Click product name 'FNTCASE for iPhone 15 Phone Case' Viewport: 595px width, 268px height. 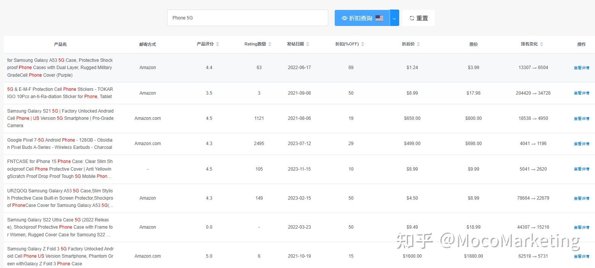coord(60,169)
